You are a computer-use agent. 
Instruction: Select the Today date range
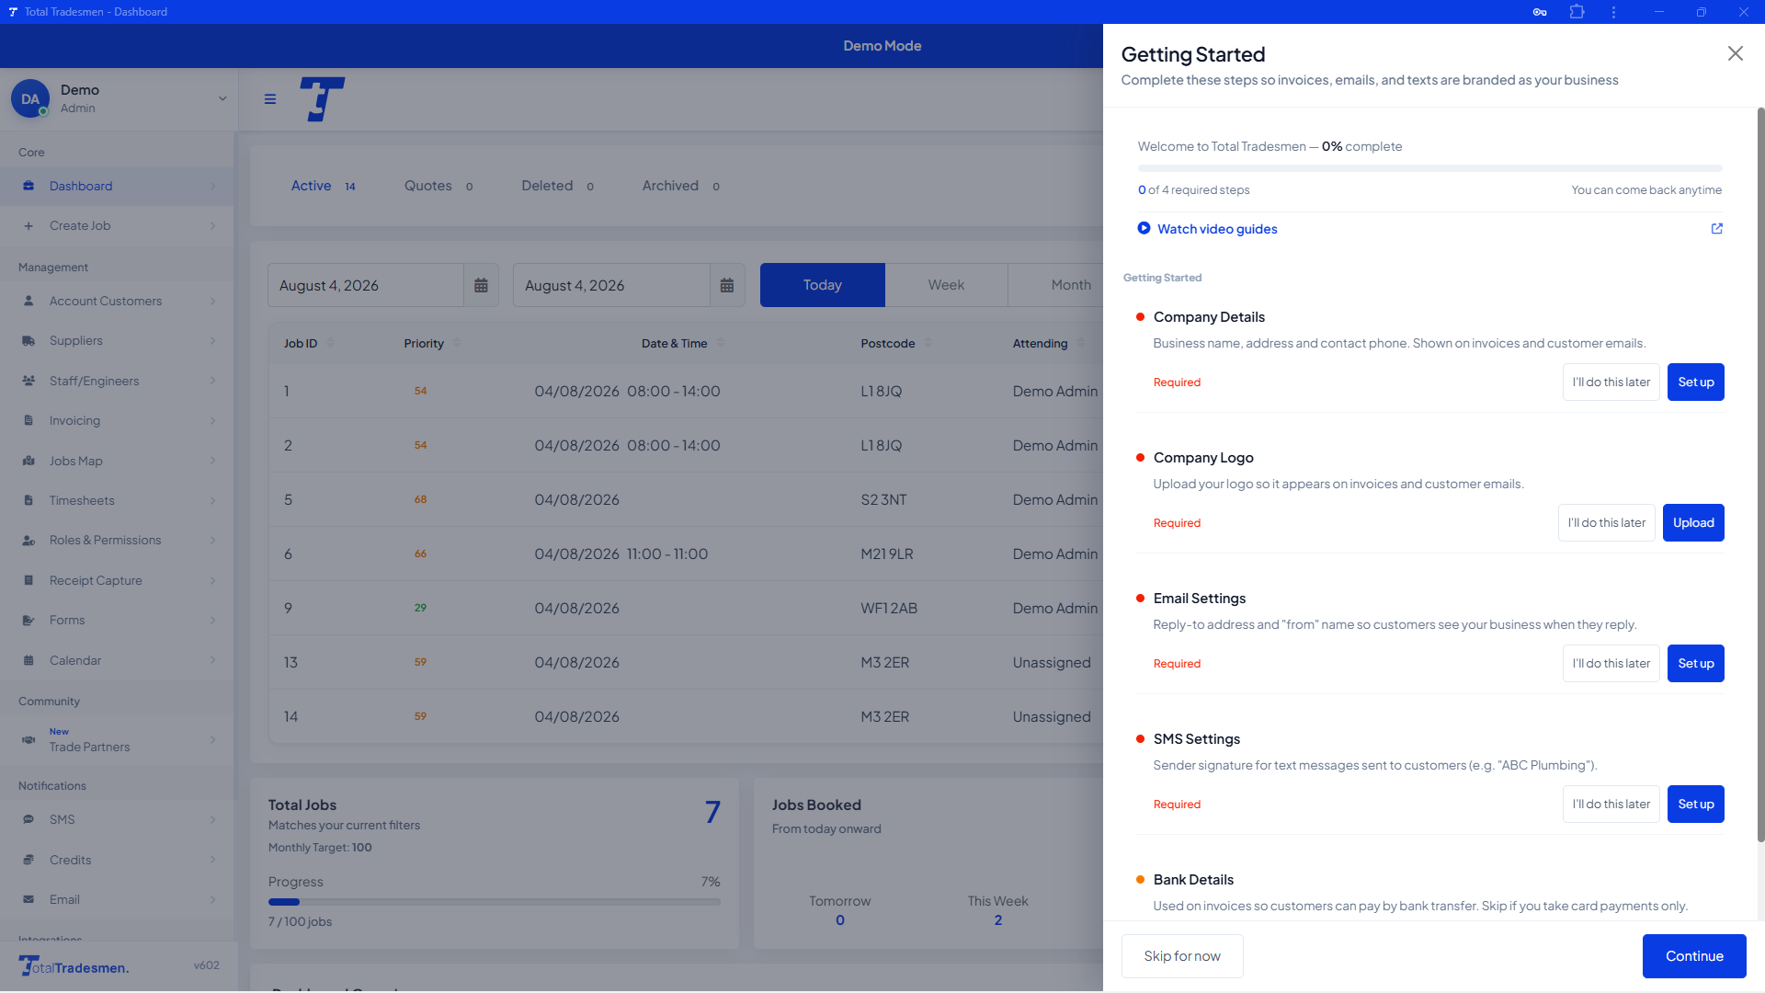click(x=823, y=285)
